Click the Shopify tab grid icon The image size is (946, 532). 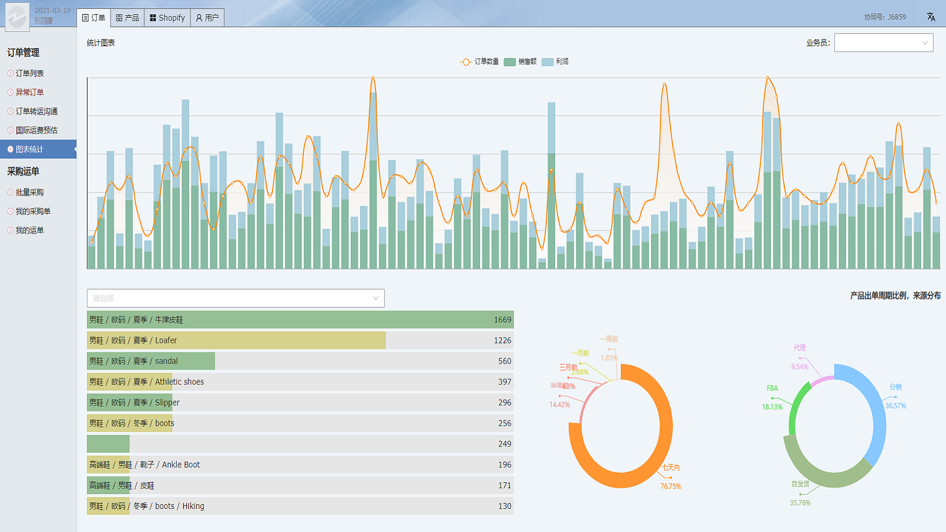(x=153, y=18)
